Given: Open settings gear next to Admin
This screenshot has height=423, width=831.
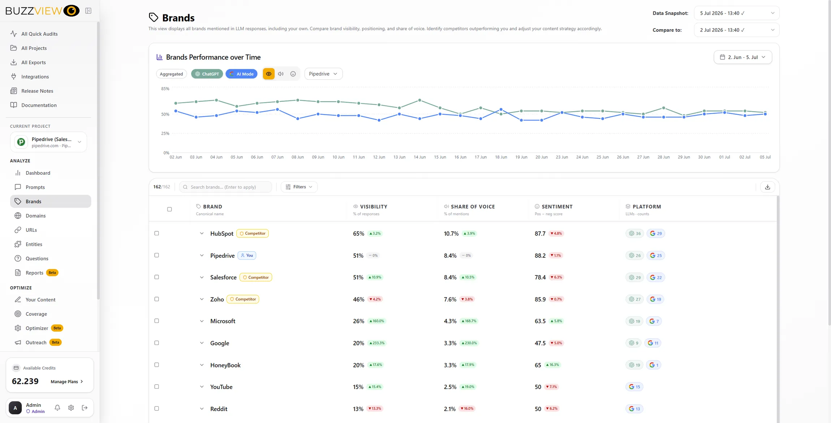Looking at the screenshot, I should (71, 407).
